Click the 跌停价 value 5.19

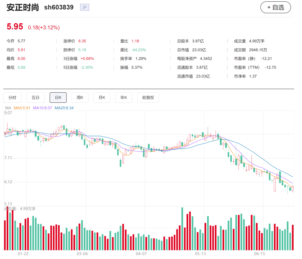(82, 50)
